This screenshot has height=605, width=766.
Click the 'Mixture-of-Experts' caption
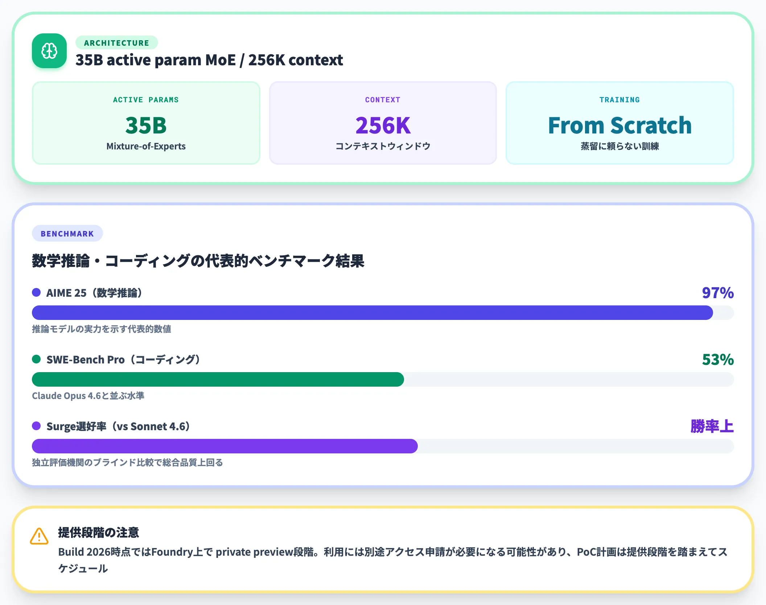click(x=146, y=146)
